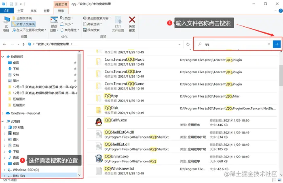This screenshot has width=283, height=183.
Task: Click Com.Tencent.QQMusic folder icon
Action: (x=99, y=62)
